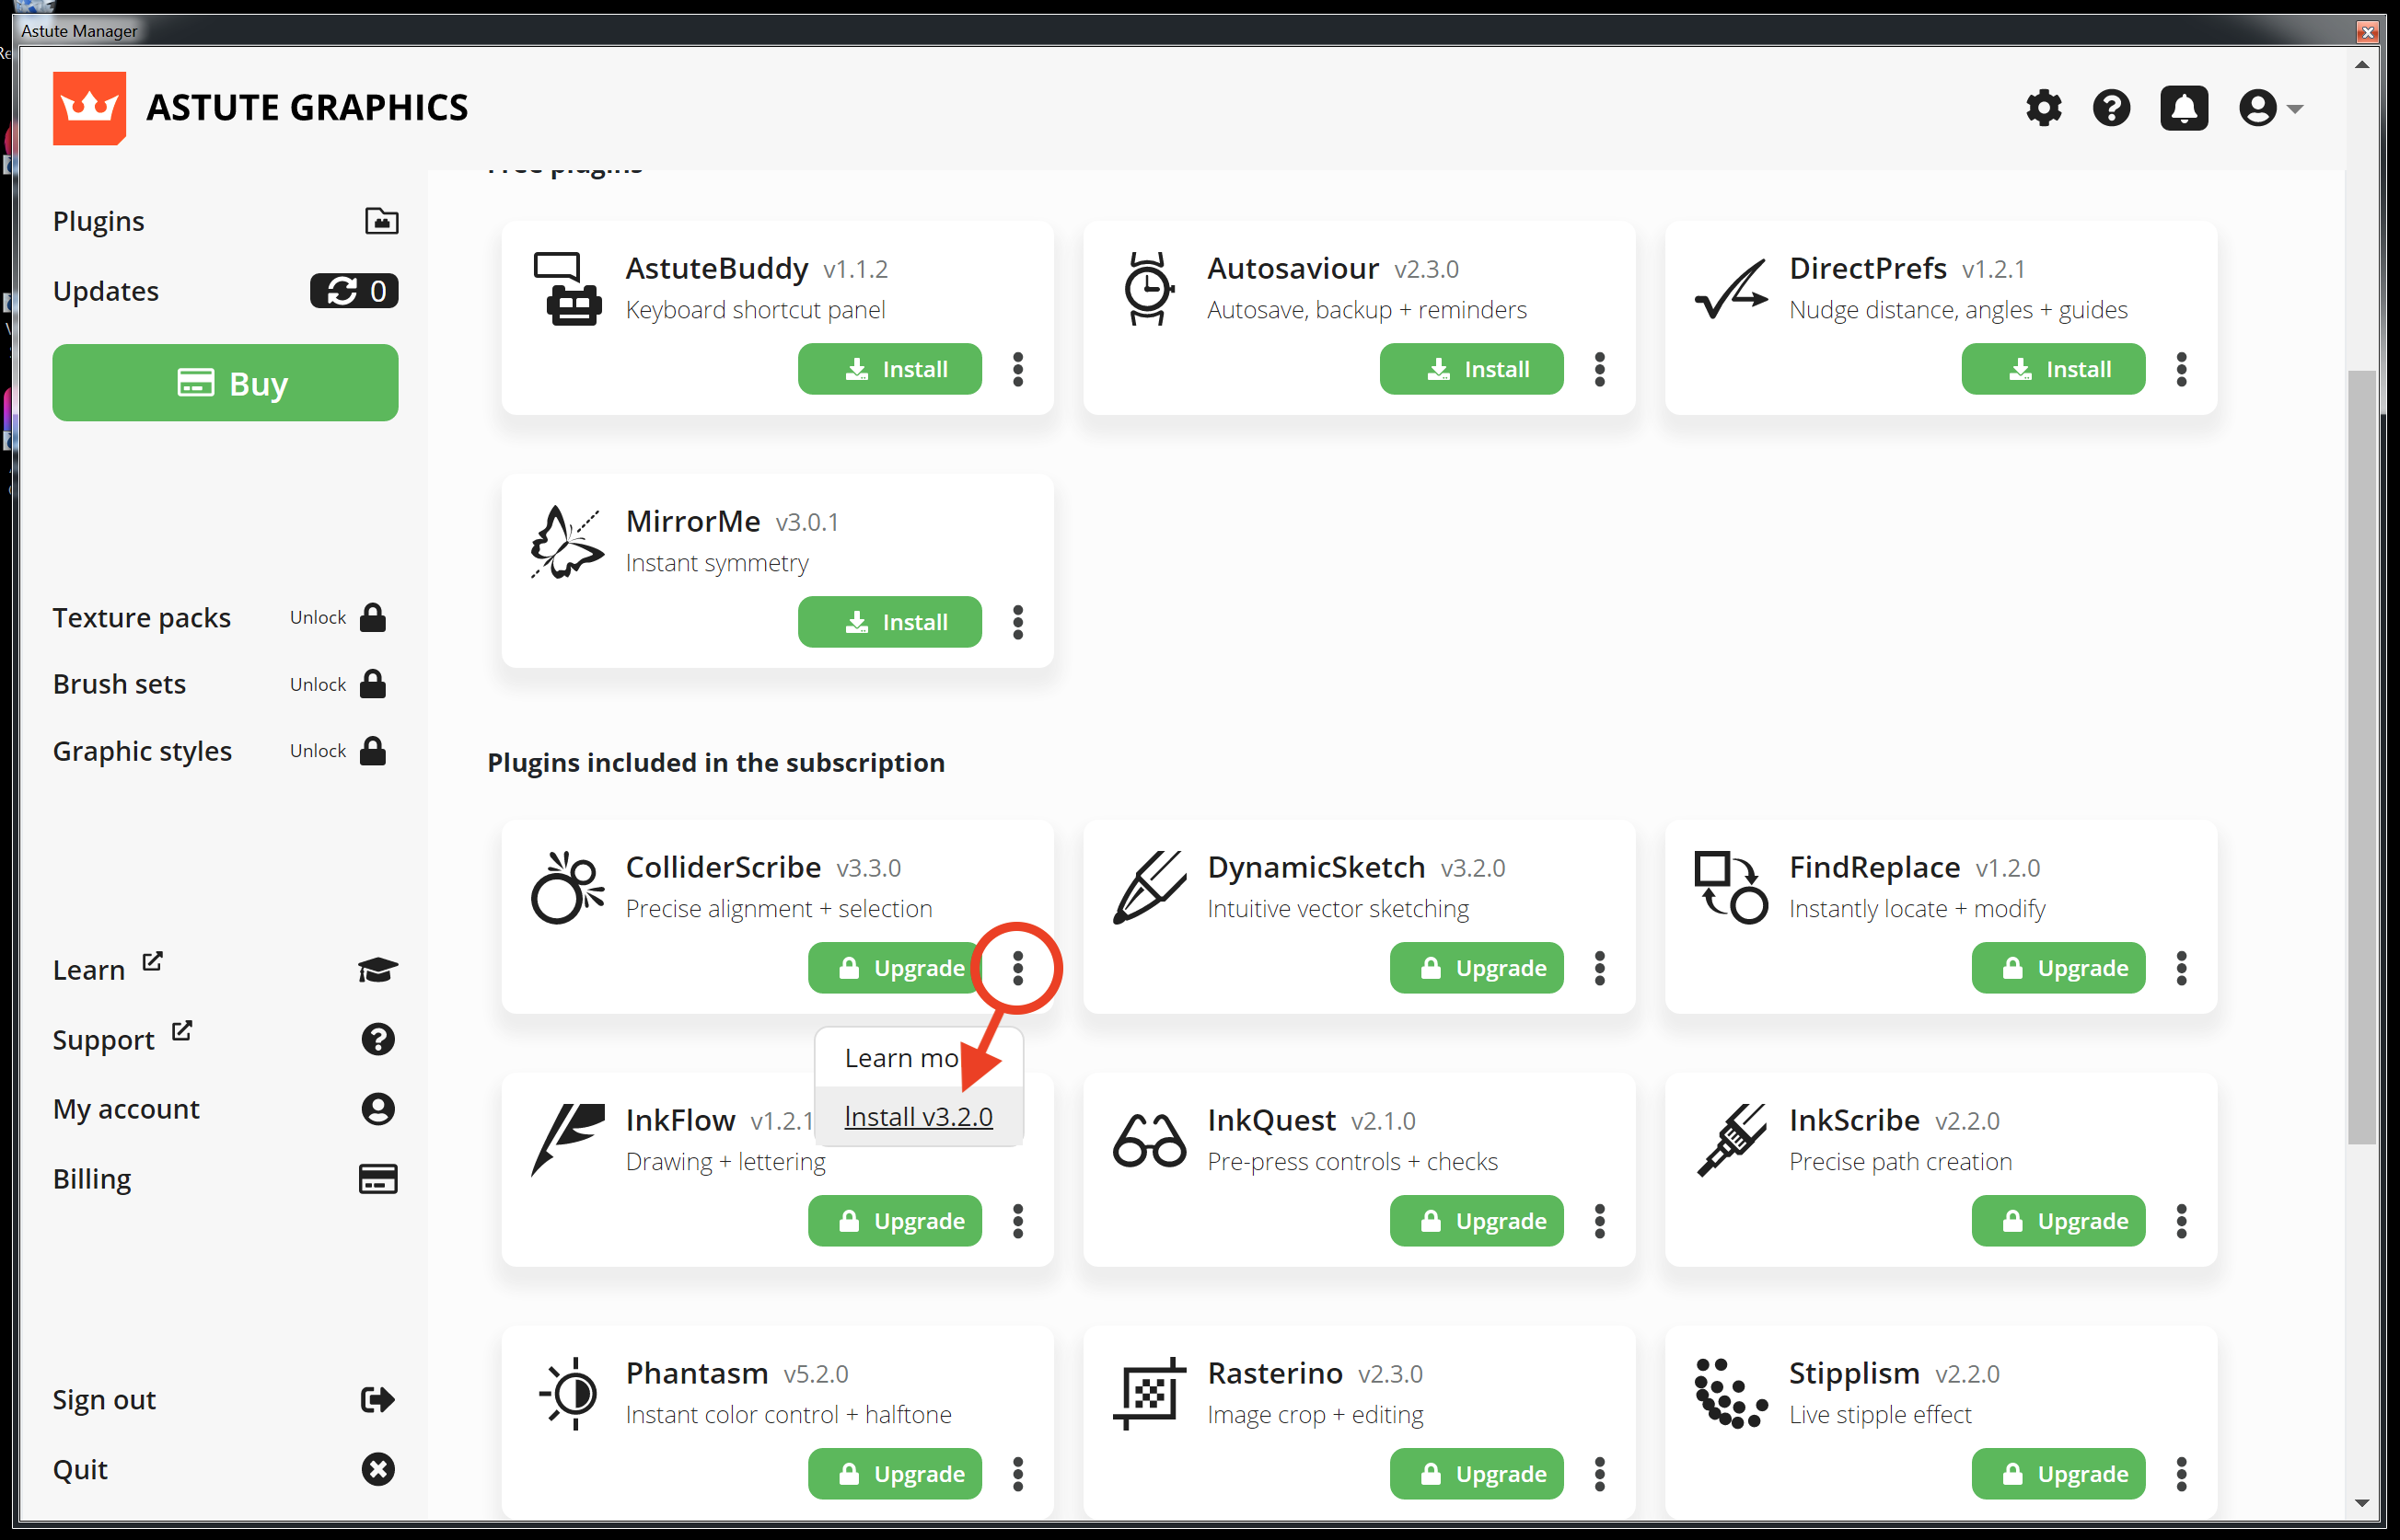The height and width of the screenshot is (1540, 2400).
Task: Click the Rasterino crop icon
Action: (x=1149, y=1393)
